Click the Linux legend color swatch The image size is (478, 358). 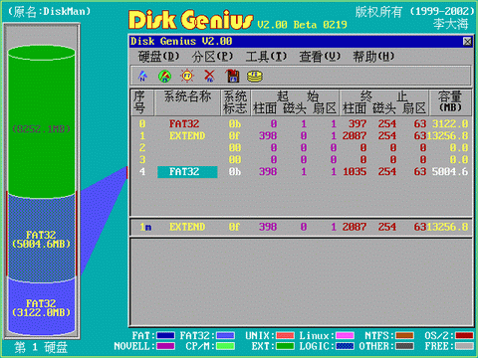point(345,336)
